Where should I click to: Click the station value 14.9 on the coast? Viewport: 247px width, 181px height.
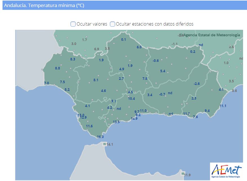(134, 119)
